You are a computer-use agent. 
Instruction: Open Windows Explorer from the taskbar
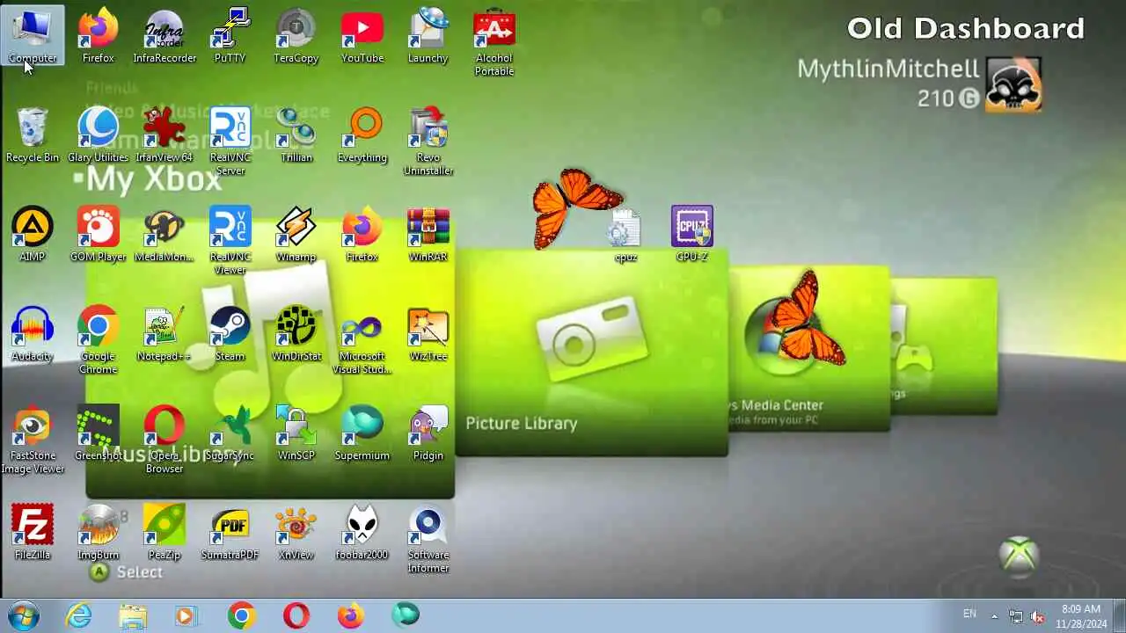(x=133, y=615)
